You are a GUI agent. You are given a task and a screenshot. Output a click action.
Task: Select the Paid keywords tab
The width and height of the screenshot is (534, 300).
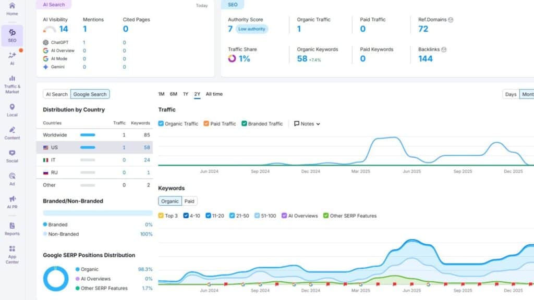pos(190,201)
